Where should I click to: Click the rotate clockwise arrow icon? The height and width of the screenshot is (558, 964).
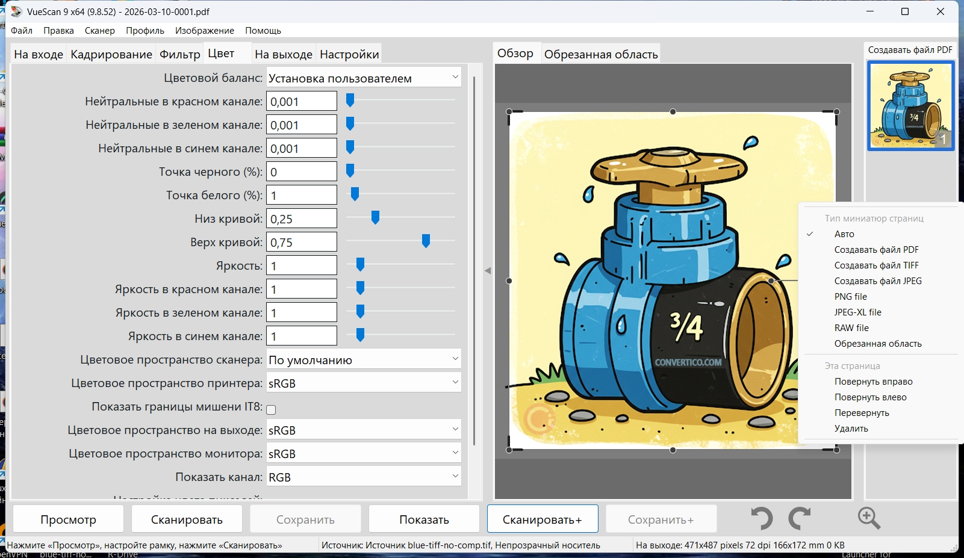click(x=800, y=518)
